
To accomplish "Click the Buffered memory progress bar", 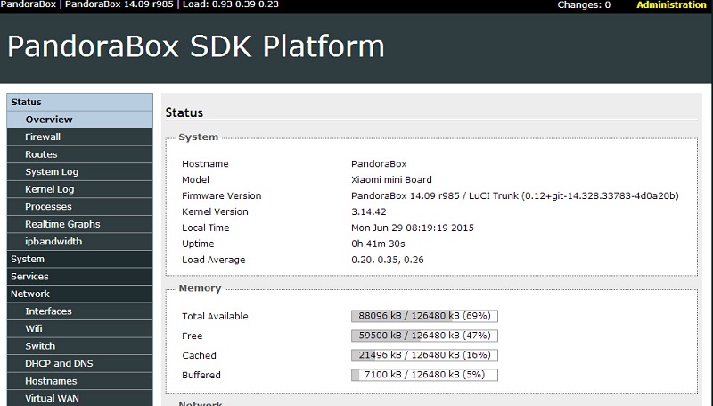I will tap(424, 375).
